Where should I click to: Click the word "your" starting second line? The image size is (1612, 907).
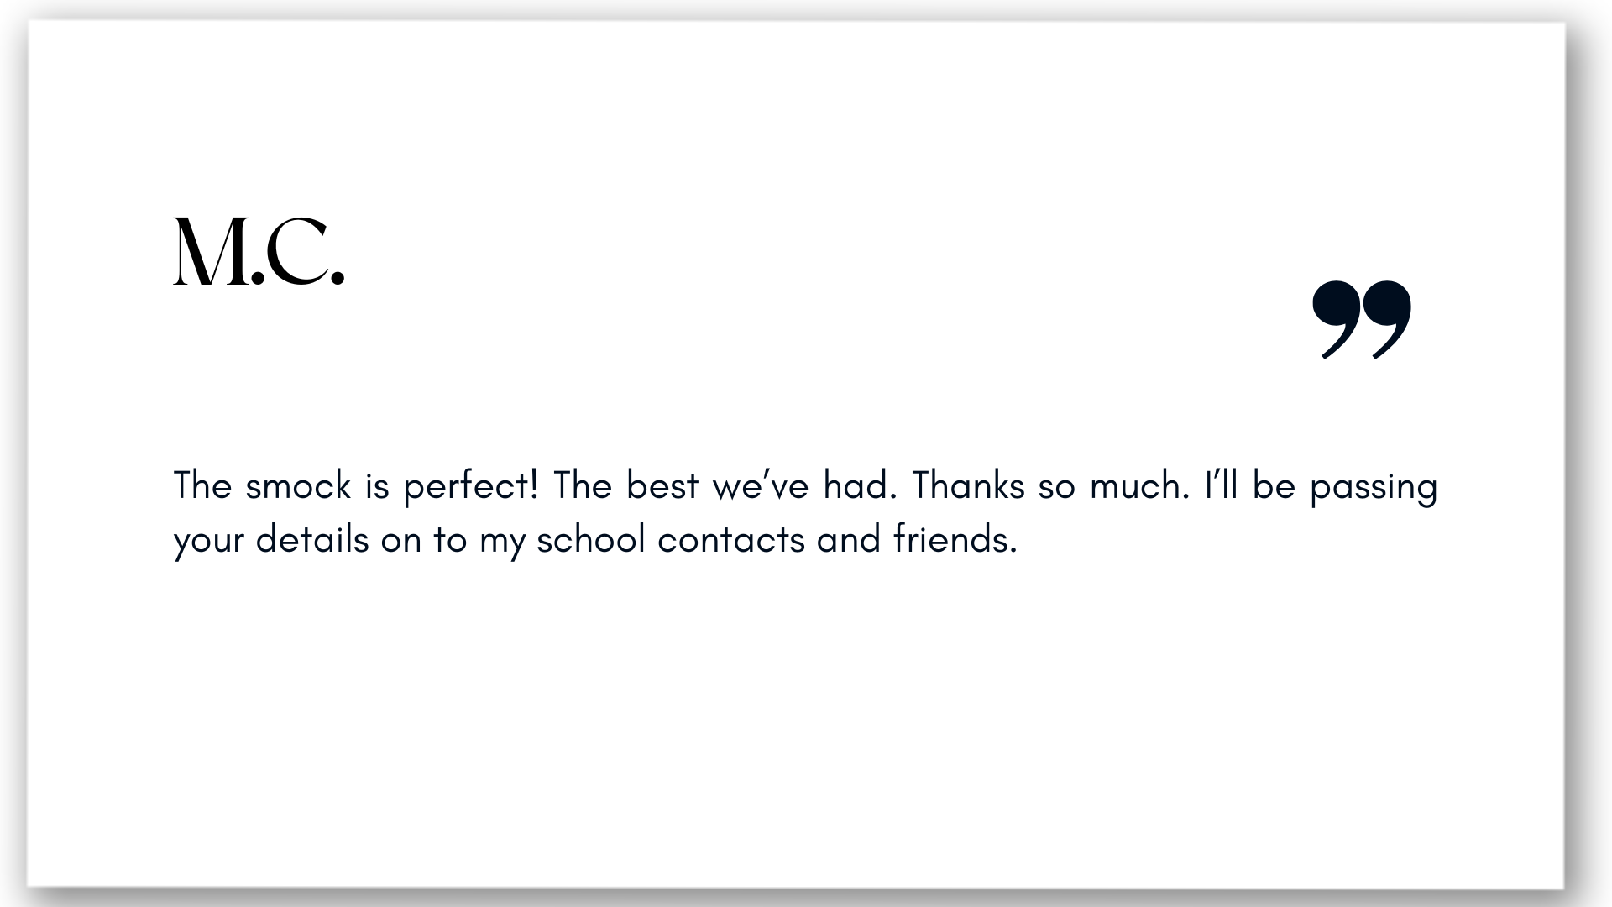coord(208,542)
